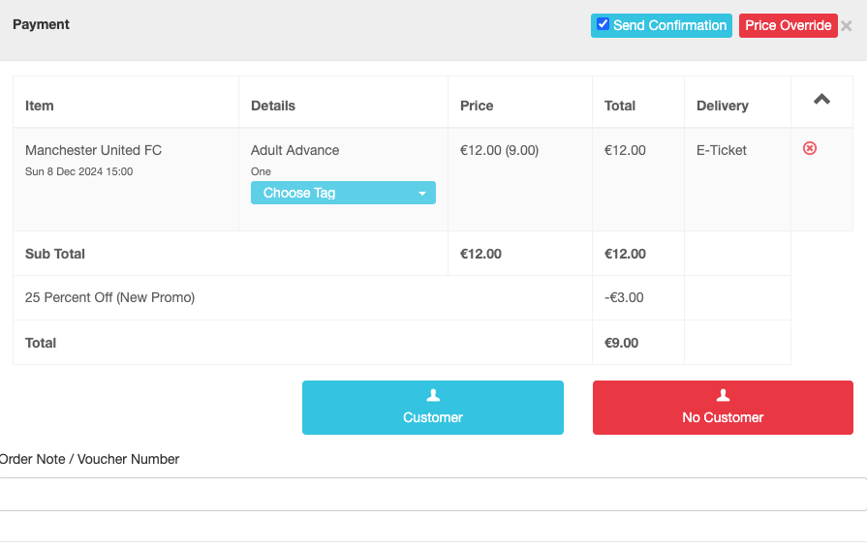The height and width of the screenshot is (549, 867).
Task: Click the Details column header
Action: 273,106
